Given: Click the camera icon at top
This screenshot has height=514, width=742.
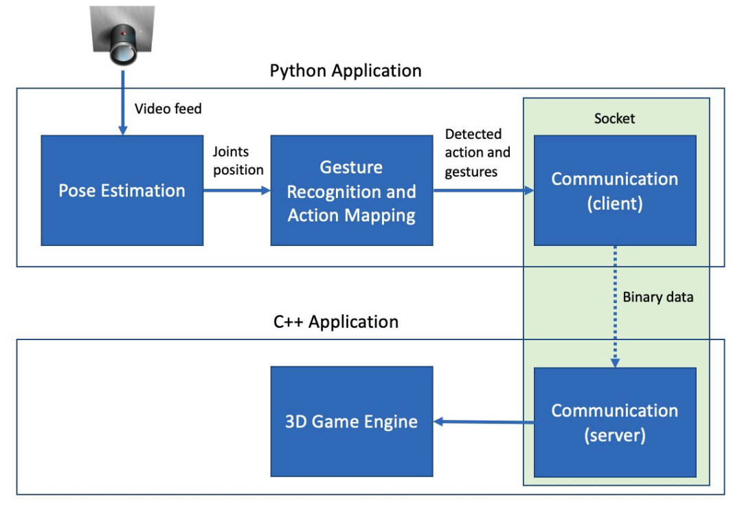Looking at the screenshot, I should (x=122, y=36).
